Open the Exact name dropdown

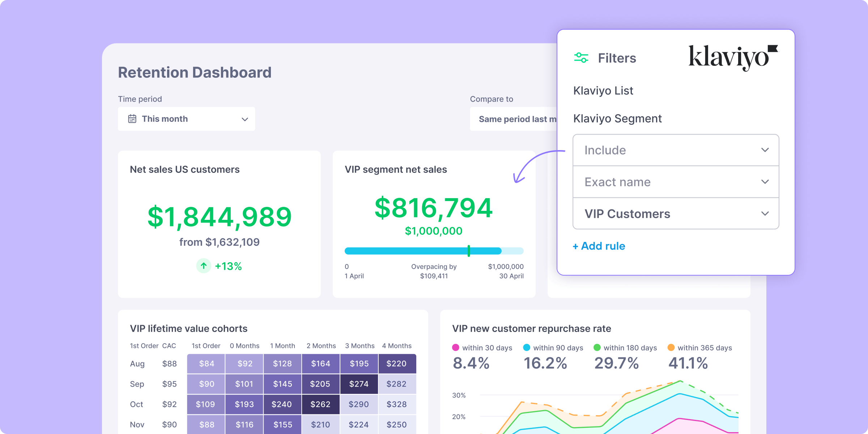tap(676, 182)
